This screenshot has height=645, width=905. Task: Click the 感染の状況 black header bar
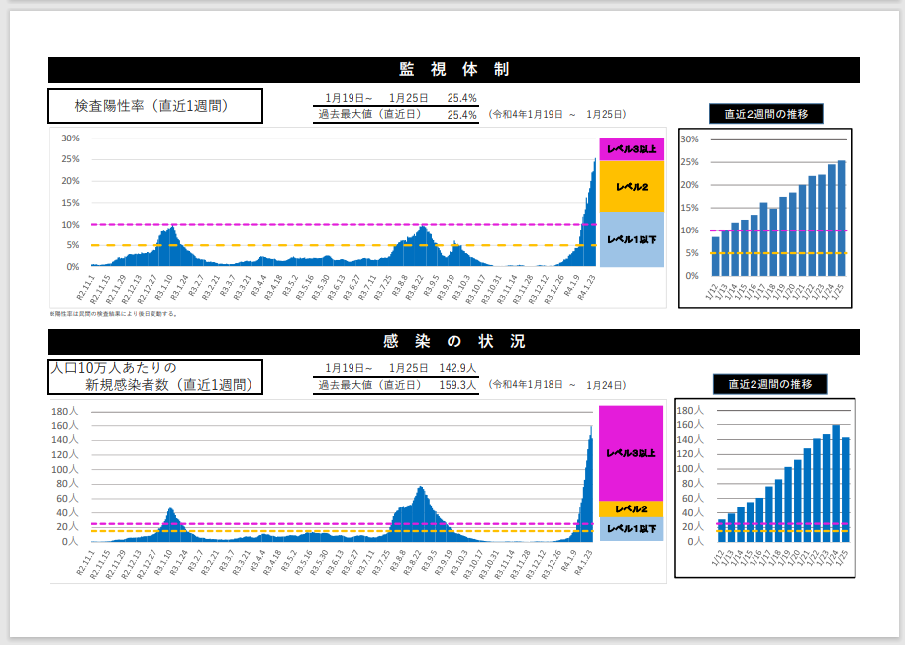click(453, 342)
